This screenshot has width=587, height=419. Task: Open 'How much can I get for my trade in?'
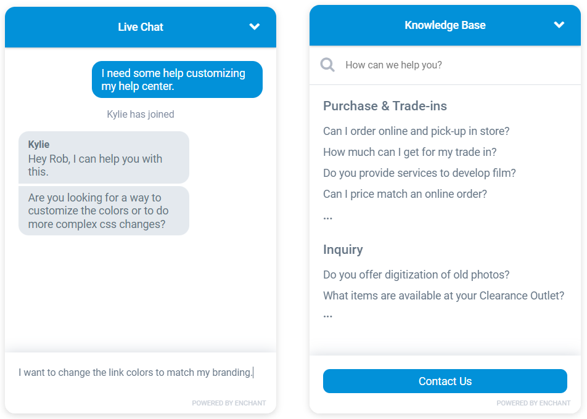tap(409, 152)
